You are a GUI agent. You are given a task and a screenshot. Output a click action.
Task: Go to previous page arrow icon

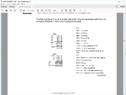pyautogui.click(x=21, y=11)
